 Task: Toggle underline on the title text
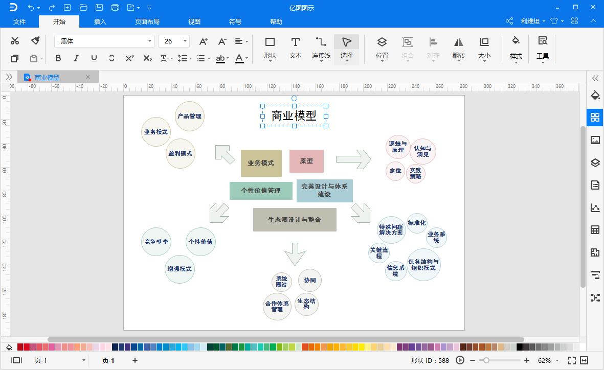point(94,58)
